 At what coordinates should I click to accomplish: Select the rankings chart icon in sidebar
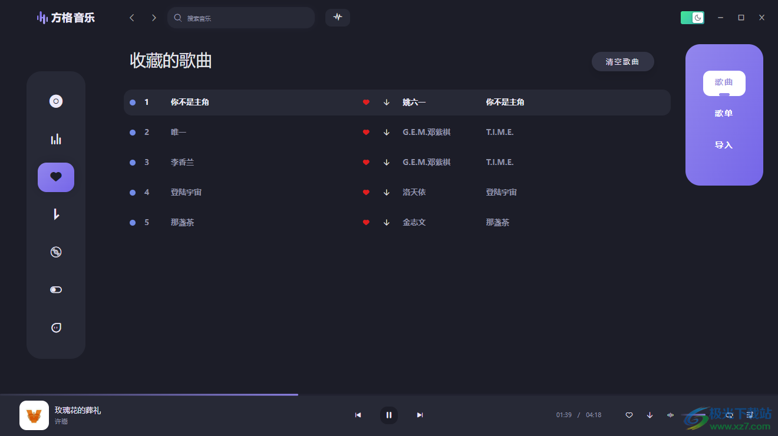(x=55, y=138)
